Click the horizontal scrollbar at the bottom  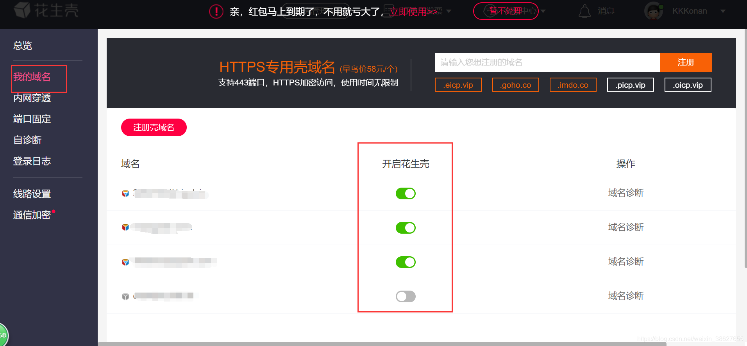tap(382, 344)
